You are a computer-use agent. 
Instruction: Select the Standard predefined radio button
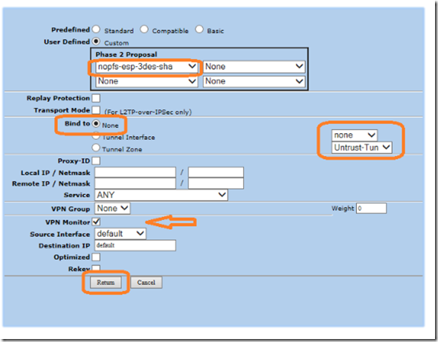pos(96,29)
